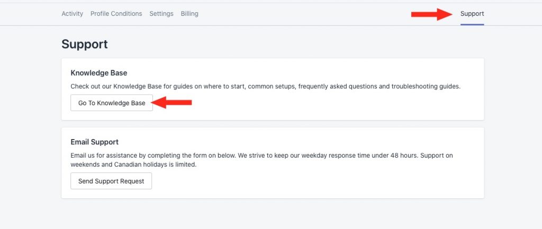Click the "Email us for assistance" description line

point(261,155)
